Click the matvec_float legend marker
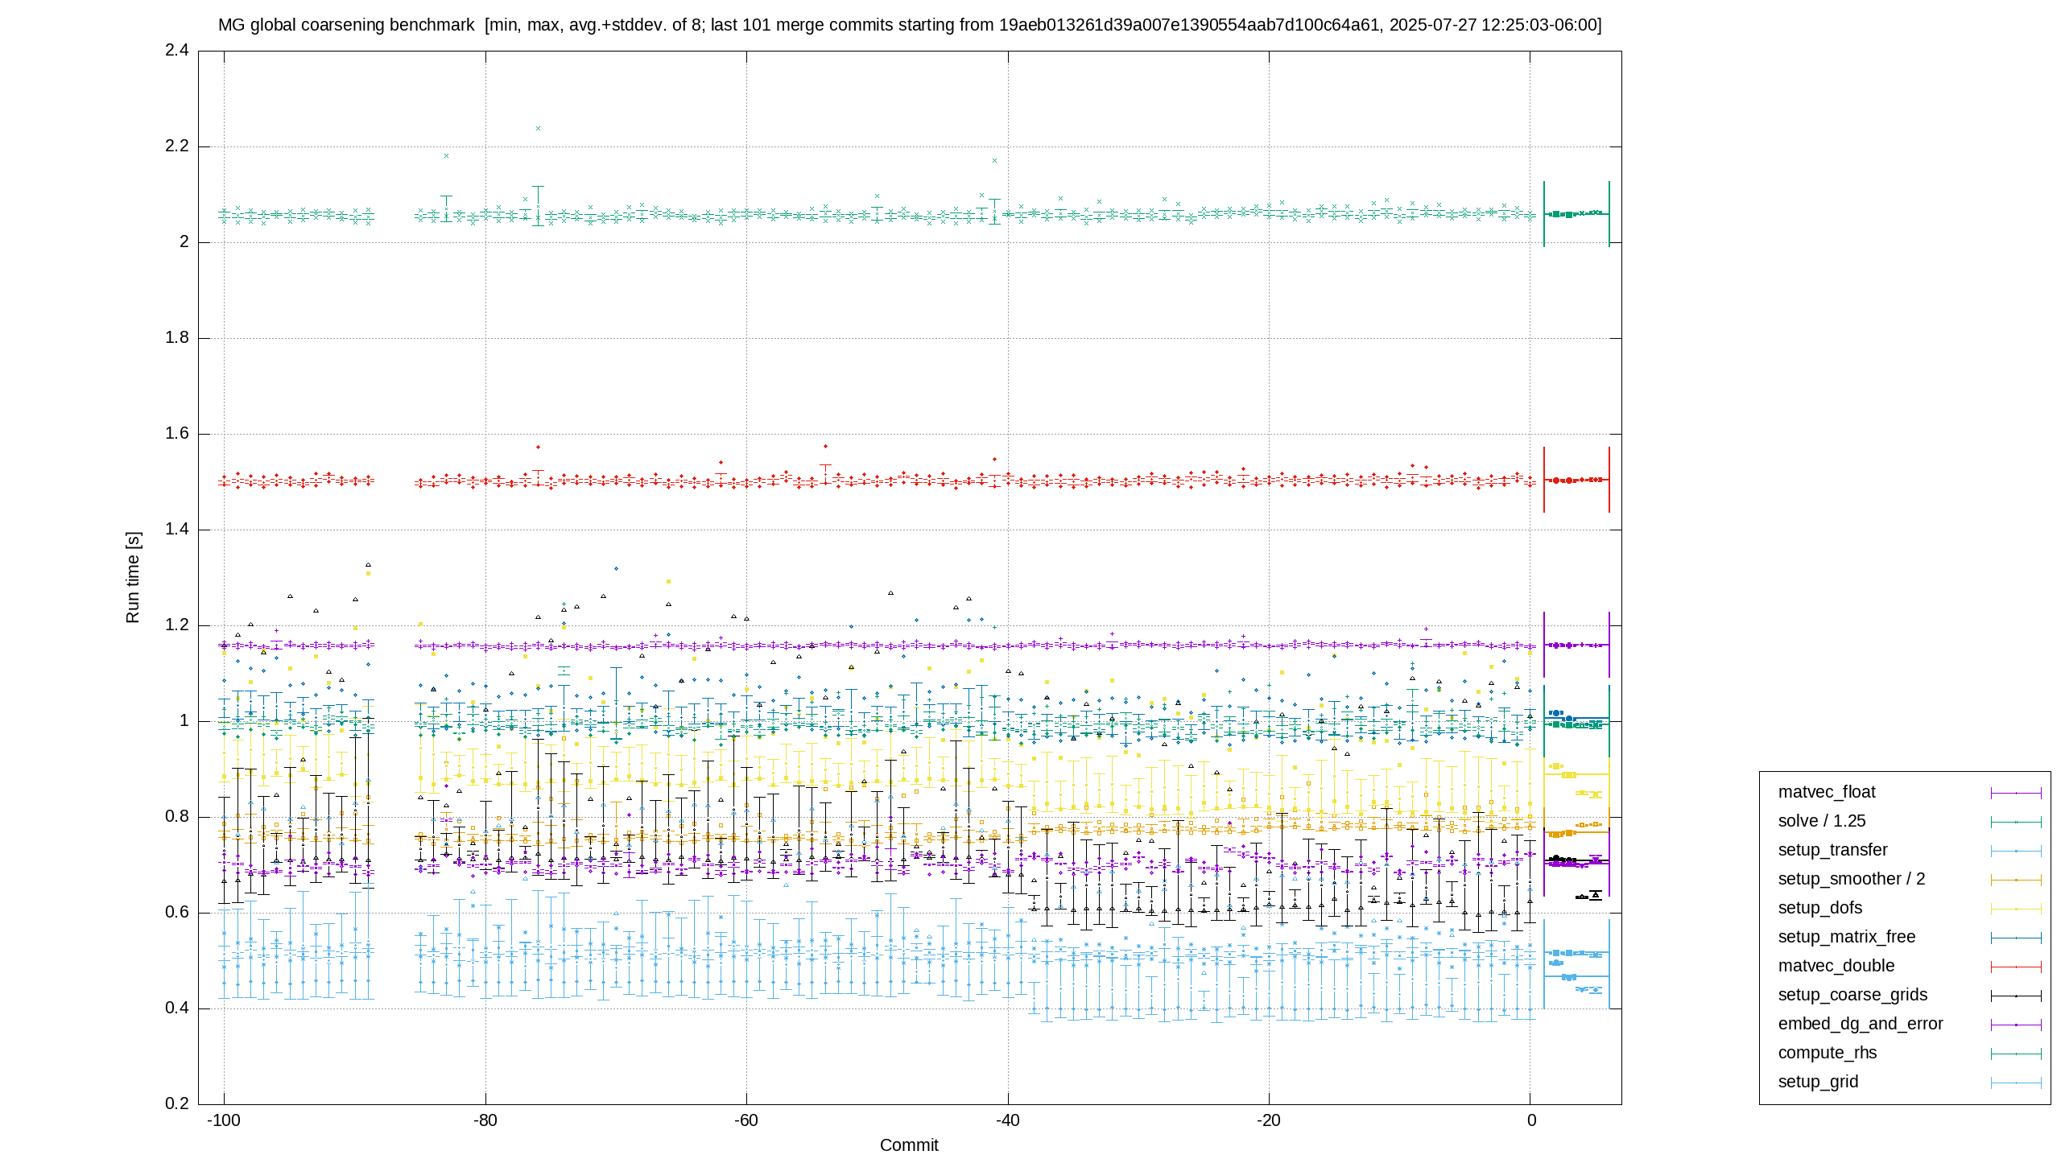The height and width of the screenshot is (1159, 2061). [x=2016, y=793]
